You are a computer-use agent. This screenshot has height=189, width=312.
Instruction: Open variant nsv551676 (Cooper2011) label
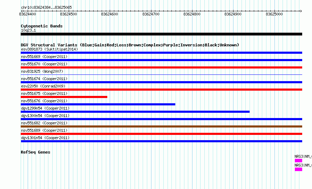point(44,101)
